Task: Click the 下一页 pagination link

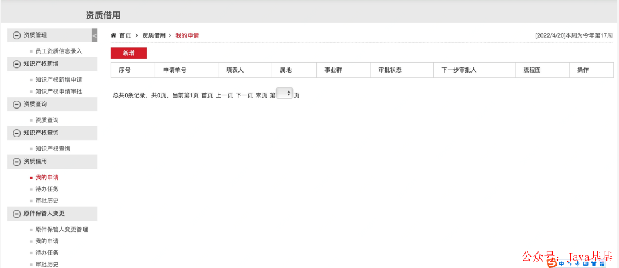Action: point(244,95)
